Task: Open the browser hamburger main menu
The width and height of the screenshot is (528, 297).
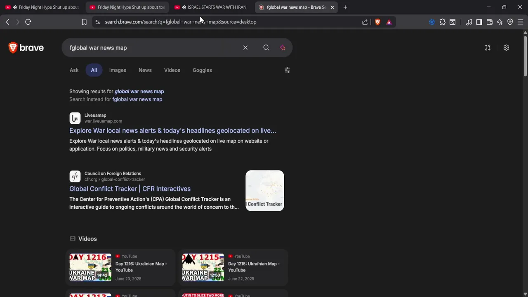Action: pos(521,22)
